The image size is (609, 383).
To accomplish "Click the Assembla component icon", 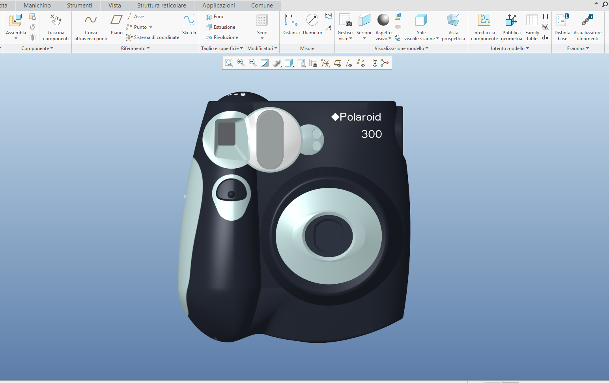I will pyautogui.click(x=16, y=20).
